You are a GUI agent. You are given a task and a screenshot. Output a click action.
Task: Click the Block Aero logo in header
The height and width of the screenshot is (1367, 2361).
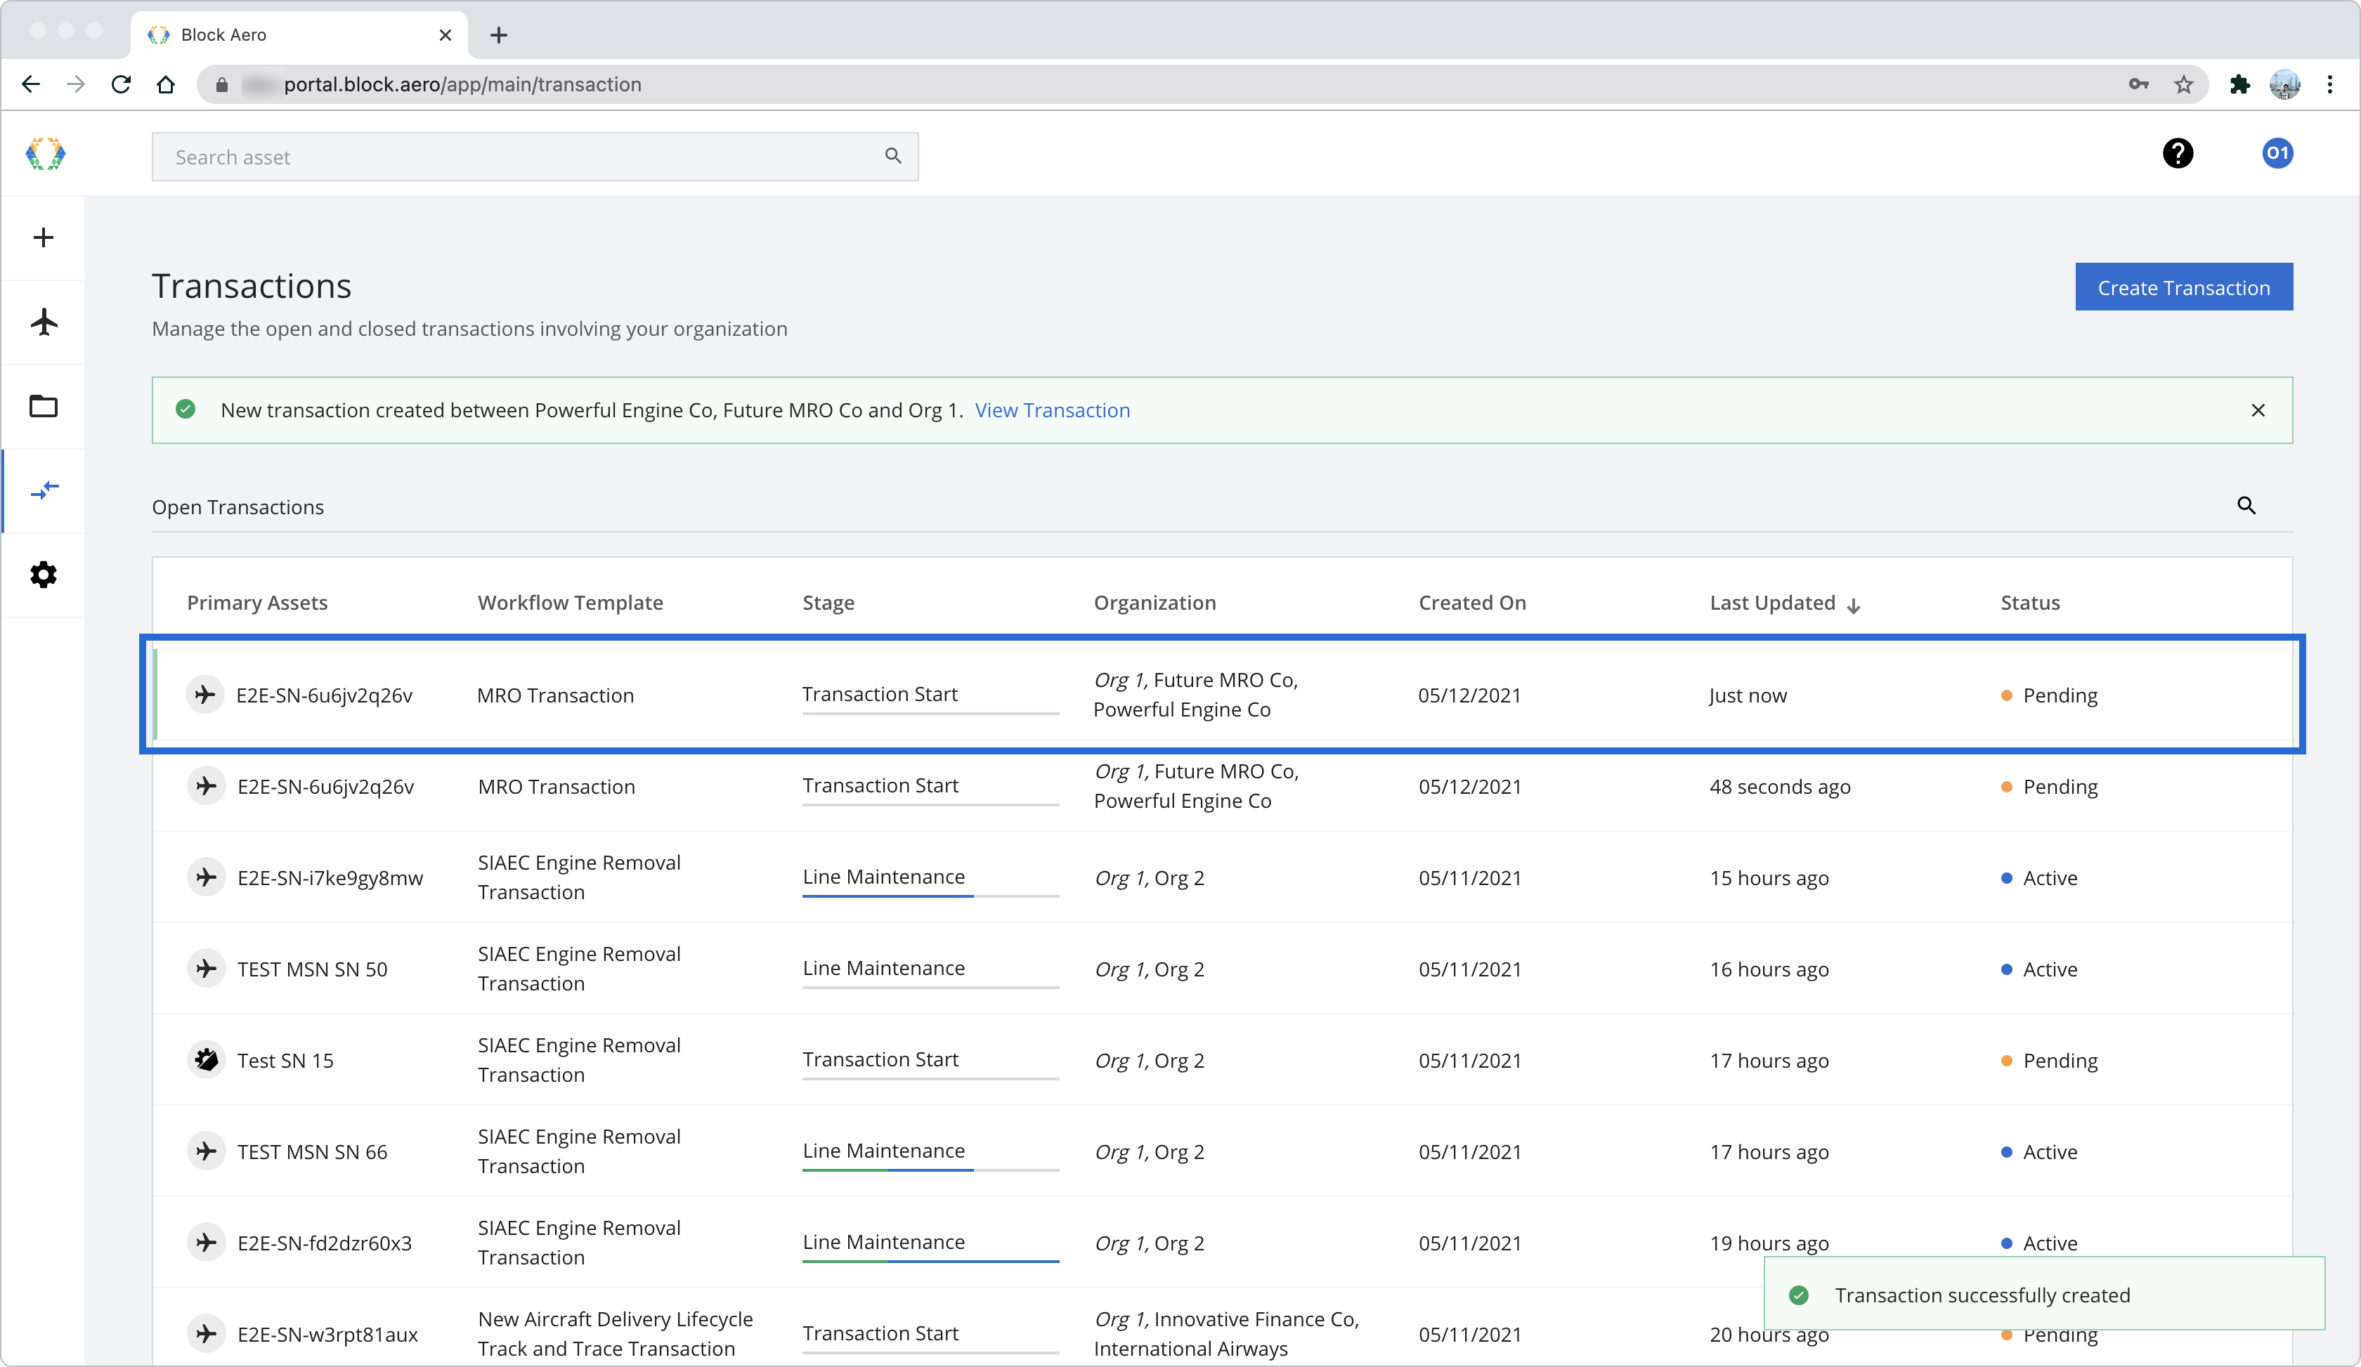(x=45, y=154)
